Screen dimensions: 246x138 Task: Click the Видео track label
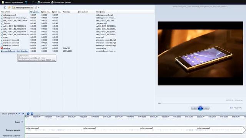[18, 122]
